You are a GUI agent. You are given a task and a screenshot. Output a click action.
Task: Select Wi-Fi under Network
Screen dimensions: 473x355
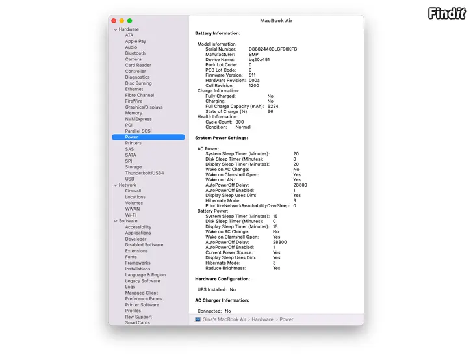131,215
